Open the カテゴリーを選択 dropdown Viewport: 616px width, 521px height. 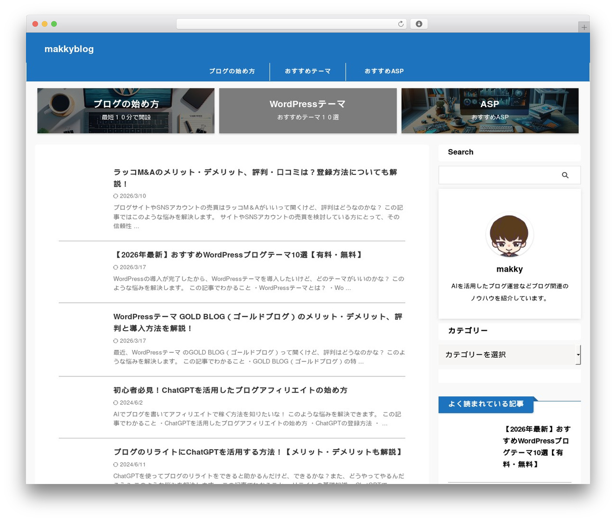[x=510, y=355]
